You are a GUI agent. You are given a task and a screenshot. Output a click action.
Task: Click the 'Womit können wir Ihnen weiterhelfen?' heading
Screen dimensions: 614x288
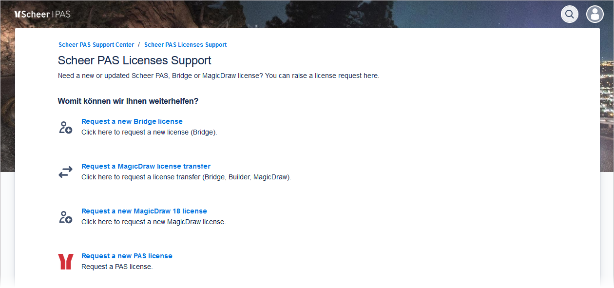pyautogui.click(x=128, y=101)
